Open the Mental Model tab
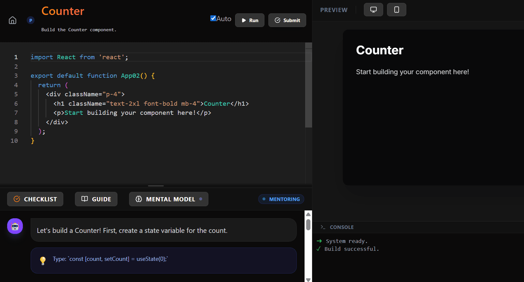Screen dimensions: 524x282 coord(169,199)
